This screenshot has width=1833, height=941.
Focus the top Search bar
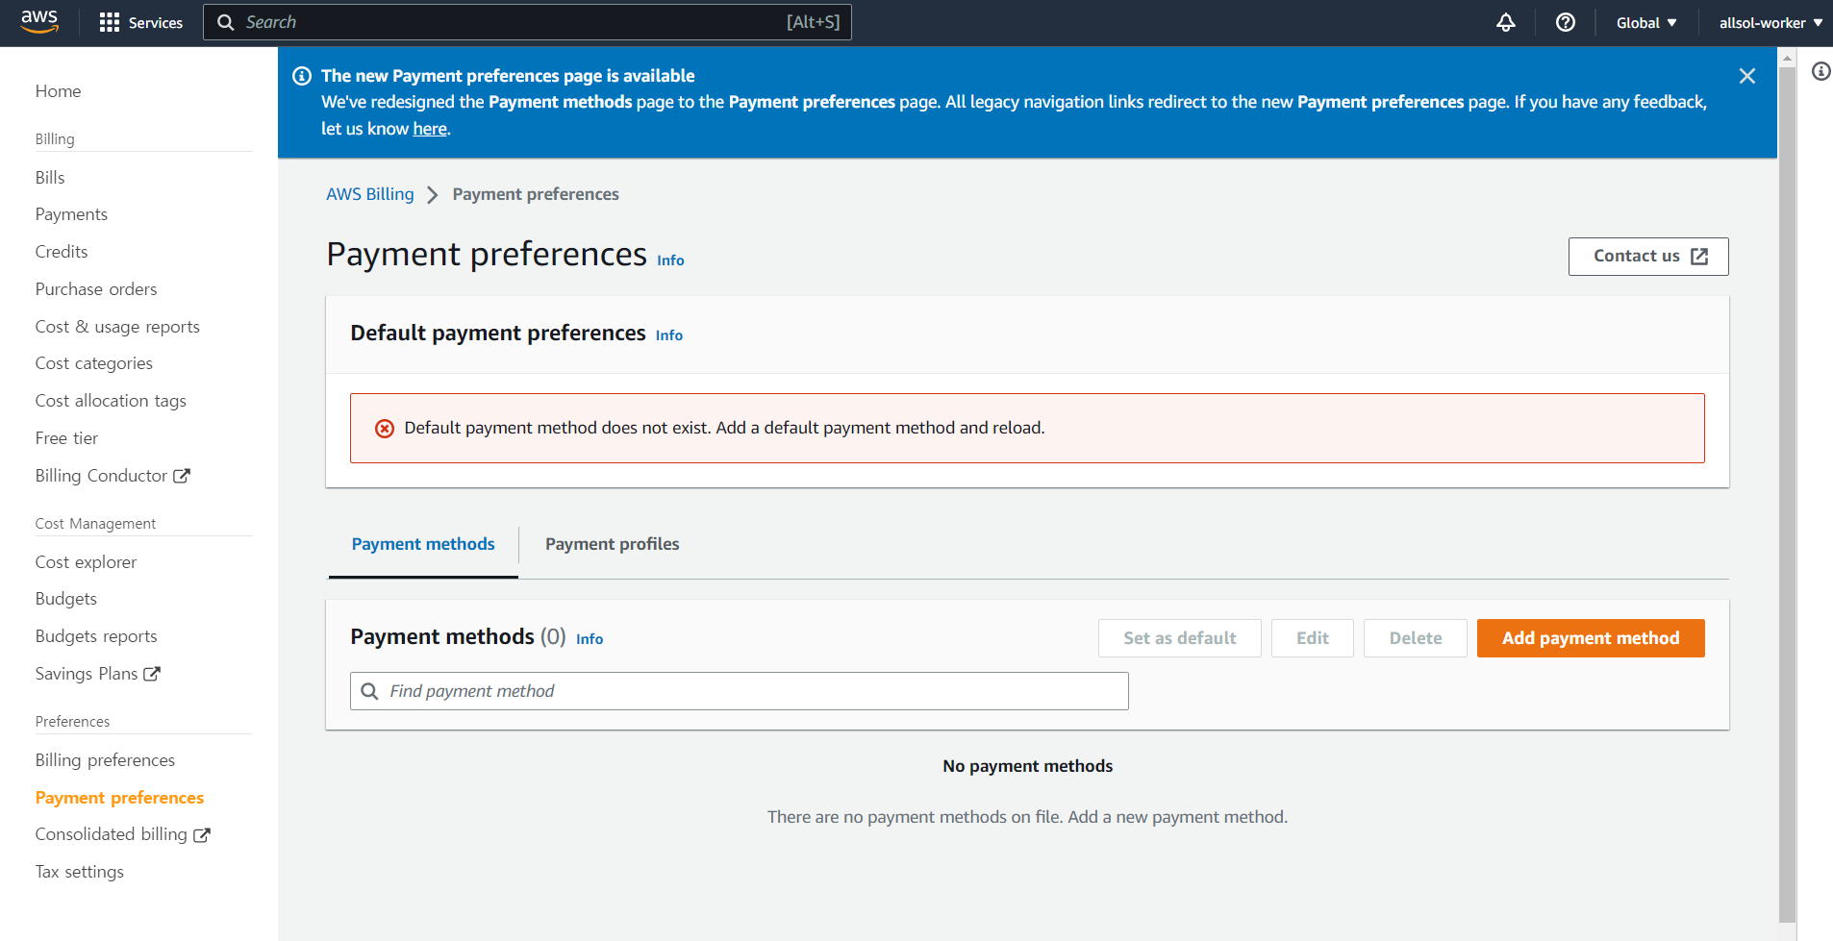click(x=527, y=22)
